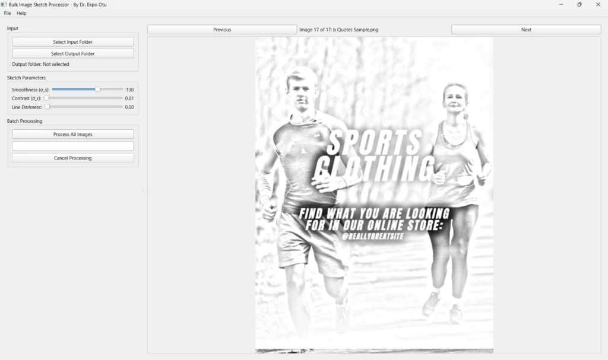Viewport: 608px width, 360px height.
Task: Click the empty batch progress bar
Action: pyautogui.click(x=72, y=146)
